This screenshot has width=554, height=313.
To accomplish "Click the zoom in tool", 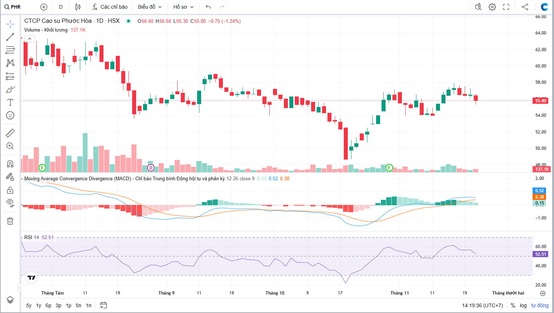I will coord(10,146).
